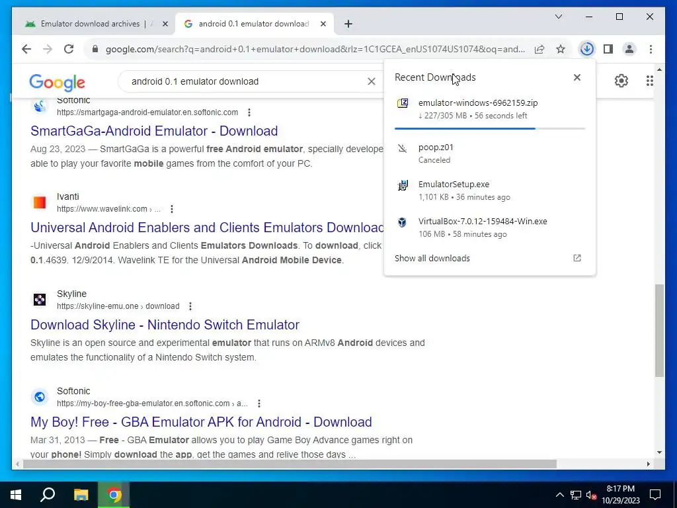This screenshot has height=508, width=677.
Task: Focus the Chrome address bar URL
Action: pyautogui.click(x=315, y=49)
